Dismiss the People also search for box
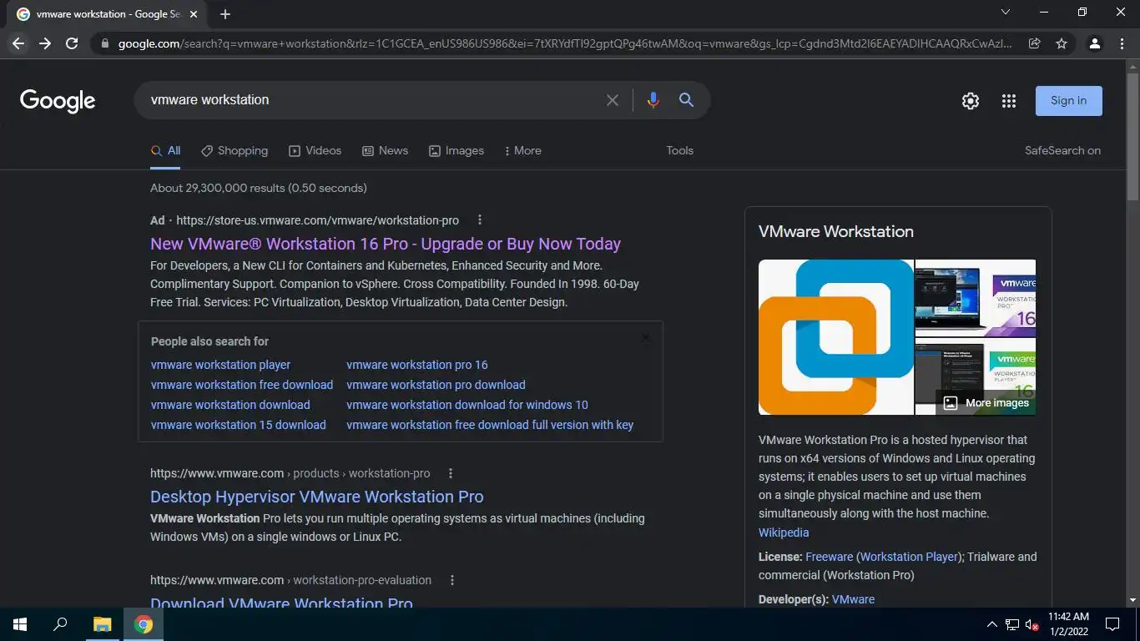The image size is (1140, 641). [645, 337]
